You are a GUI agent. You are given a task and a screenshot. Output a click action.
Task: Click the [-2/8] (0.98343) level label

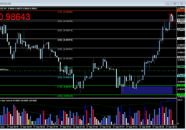(x=65, y=96)
